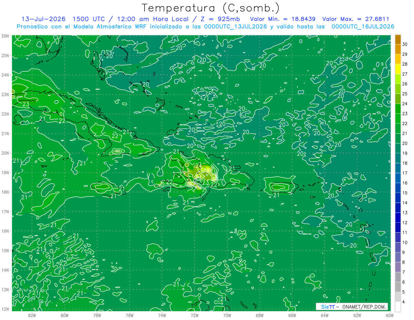The width and height of the screenshot is (414, 320).
Task: Click the 'Sisπ' logo in the map corner
Action: pos(328,307)
